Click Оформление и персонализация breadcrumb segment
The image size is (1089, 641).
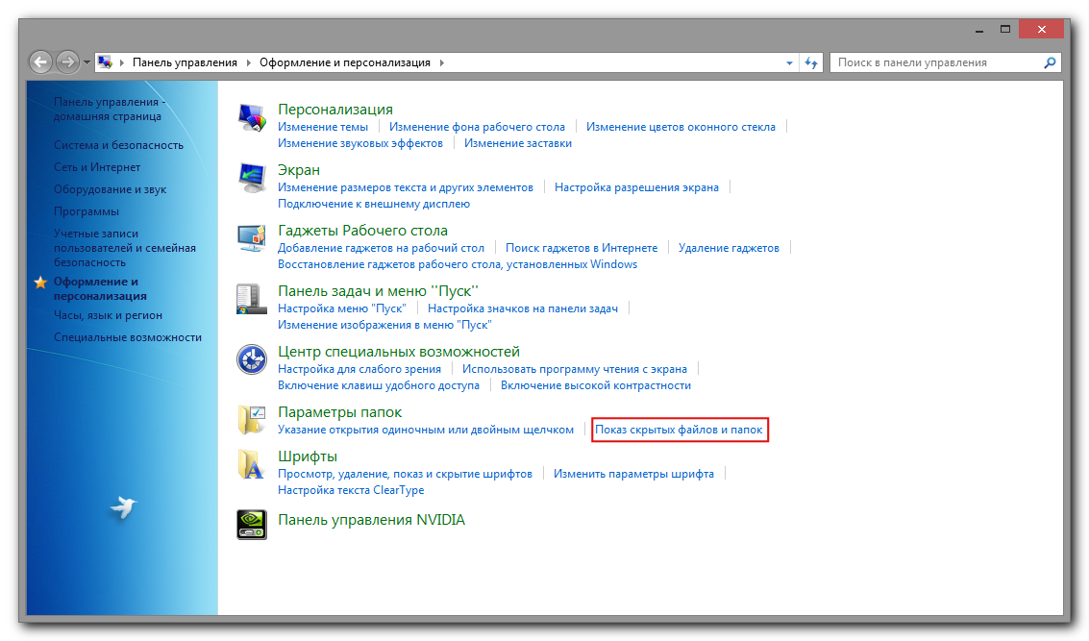345,62
